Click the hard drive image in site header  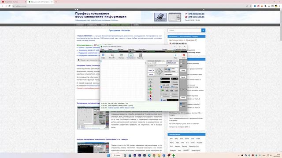click(x=160, y=17)
